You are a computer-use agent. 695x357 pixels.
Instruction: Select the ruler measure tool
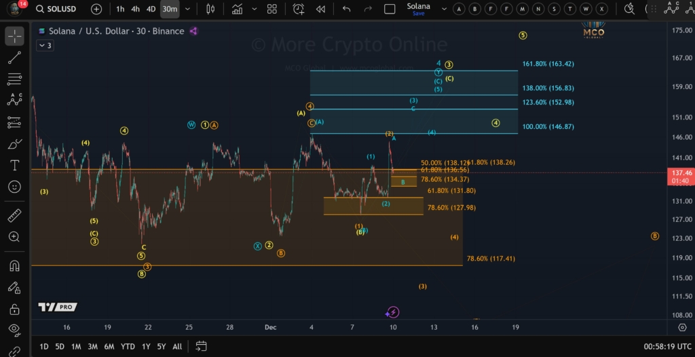pyautogui.click(x=14, y=216)
